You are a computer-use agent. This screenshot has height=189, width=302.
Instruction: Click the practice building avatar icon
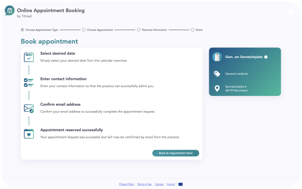coord(217,57)
